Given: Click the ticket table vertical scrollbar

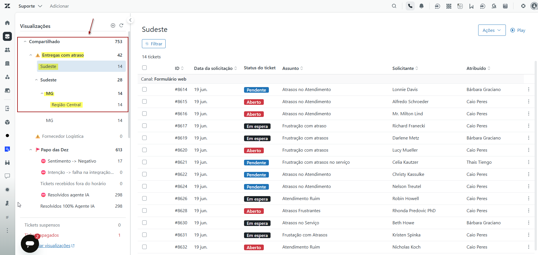Looking at the screenshot, I should (536, 156).
